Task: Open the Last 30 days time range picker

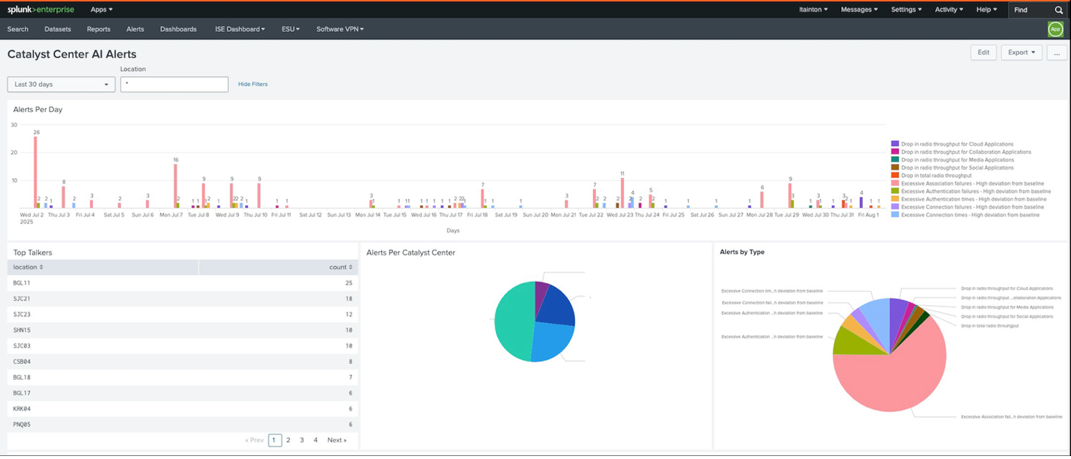Action: coord(60,84)
